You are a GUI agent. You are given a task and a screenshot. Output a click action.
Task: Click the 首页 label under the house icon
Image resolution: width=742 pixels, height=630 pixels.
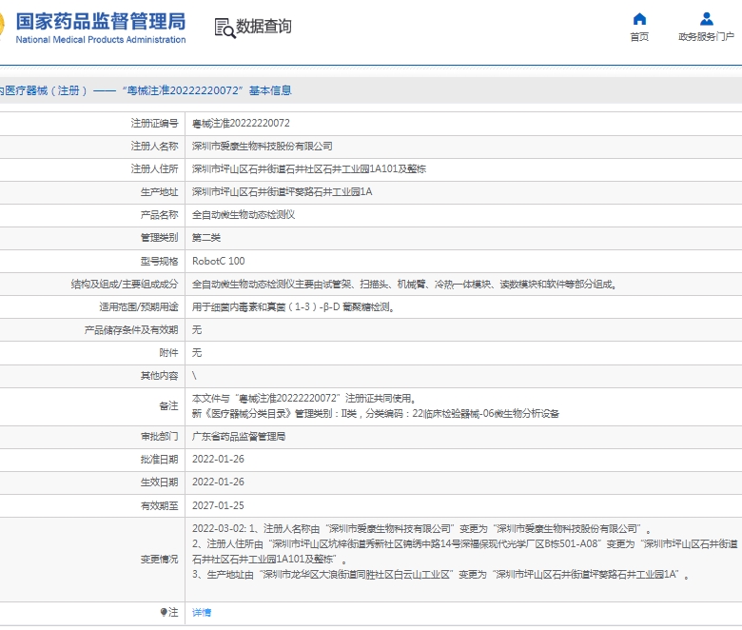pos(639,37)
